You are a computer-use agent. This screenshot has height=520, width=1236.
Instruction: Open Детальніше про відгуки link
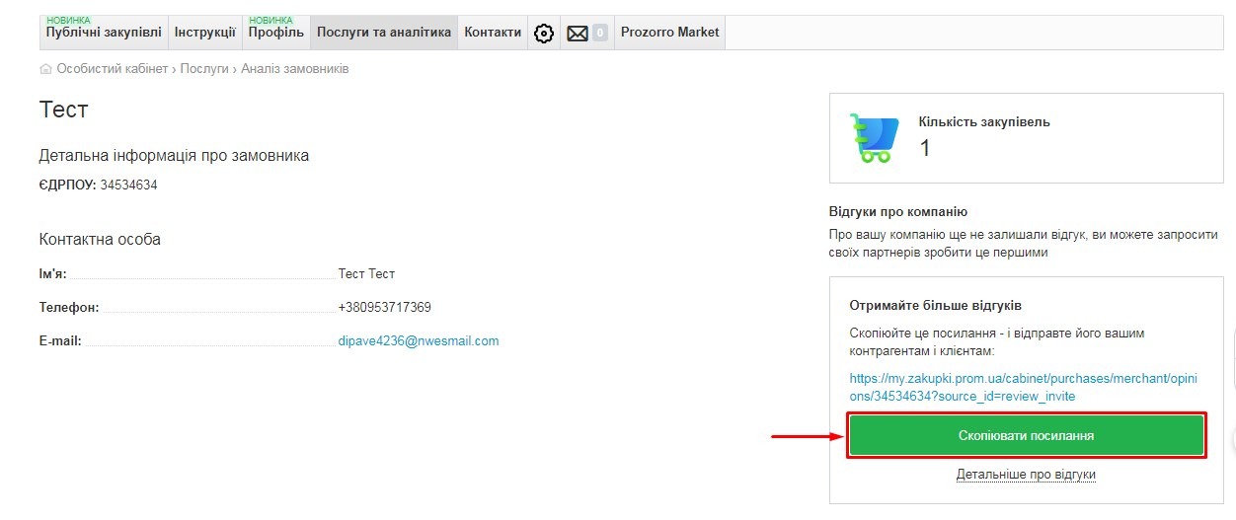coord(1026,475)
